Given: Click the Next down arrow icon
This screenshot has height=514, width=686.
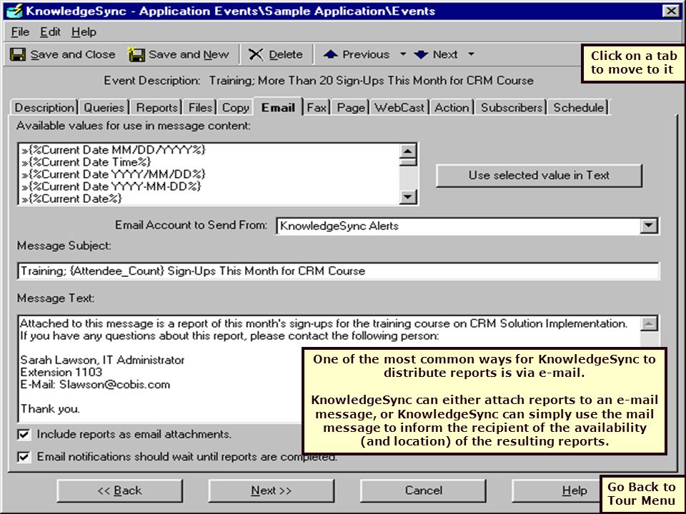Looking at the screenshot, I should pyautogui.click(x=421, y=54).
